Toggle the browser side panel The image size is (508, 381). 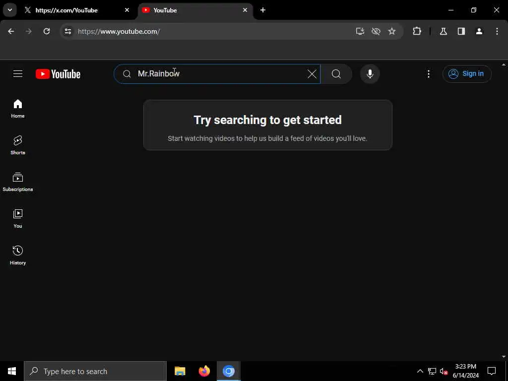tap(461, 31)
